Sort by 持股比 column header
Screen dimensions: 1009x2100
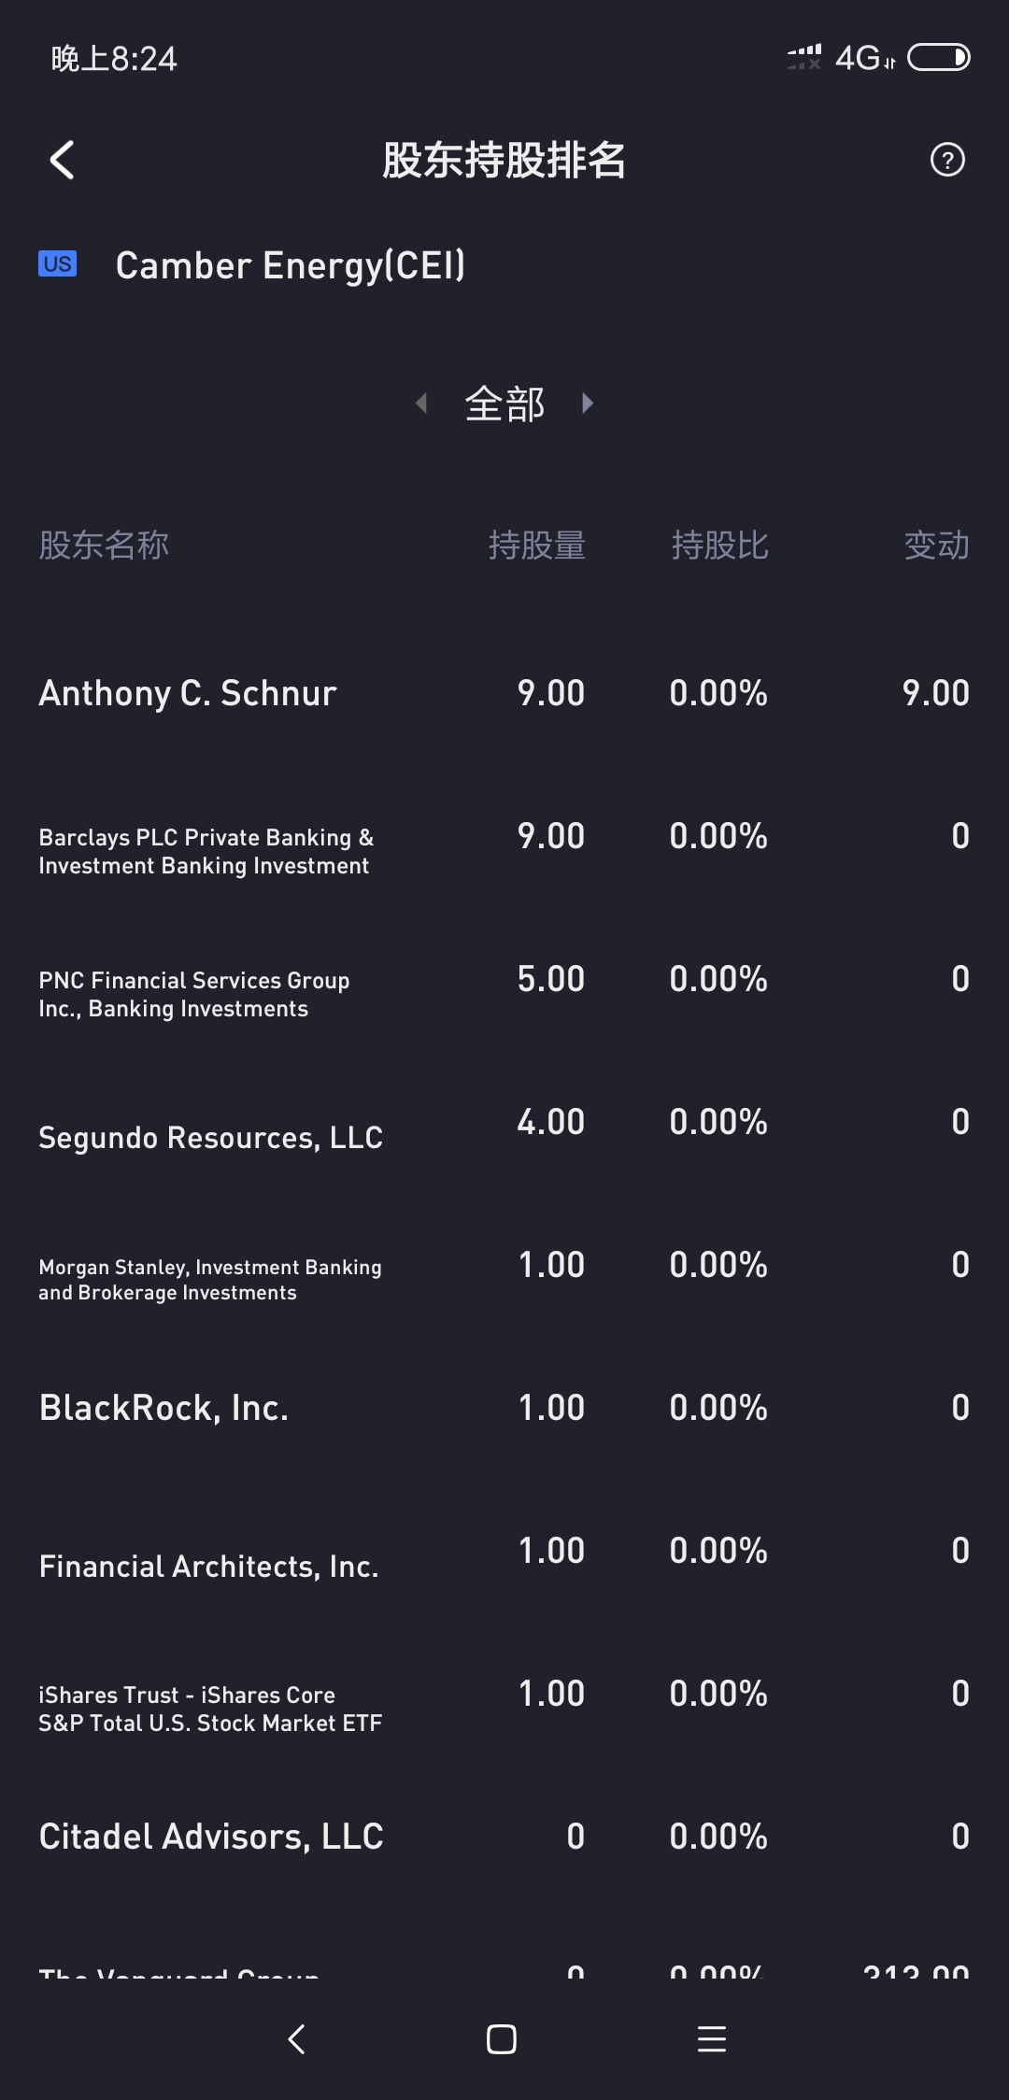pyautogui.click(x=719, y=545)
